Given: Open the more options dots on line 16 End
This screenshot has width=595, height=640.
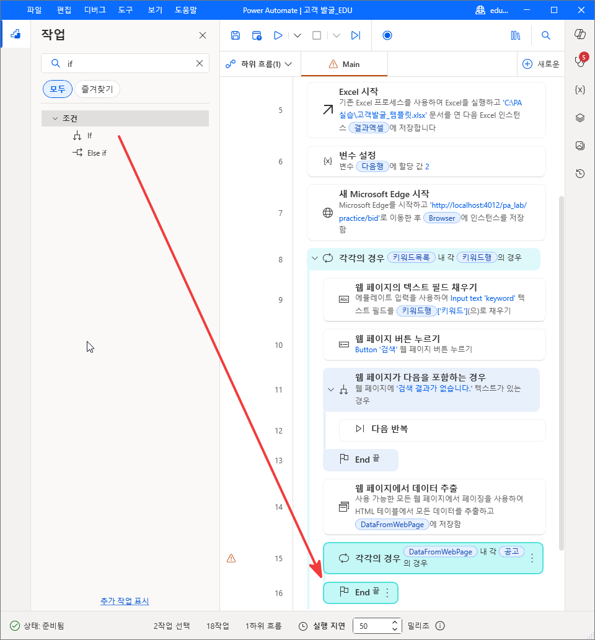Looking at the screenshot, I should click(x=387, y=593).
